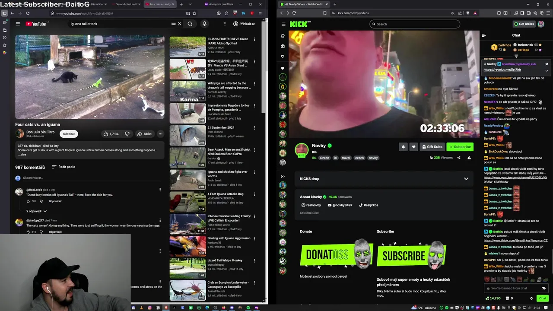
Task: Expand pinned message chevron in chat
Action: pos(547,70)
